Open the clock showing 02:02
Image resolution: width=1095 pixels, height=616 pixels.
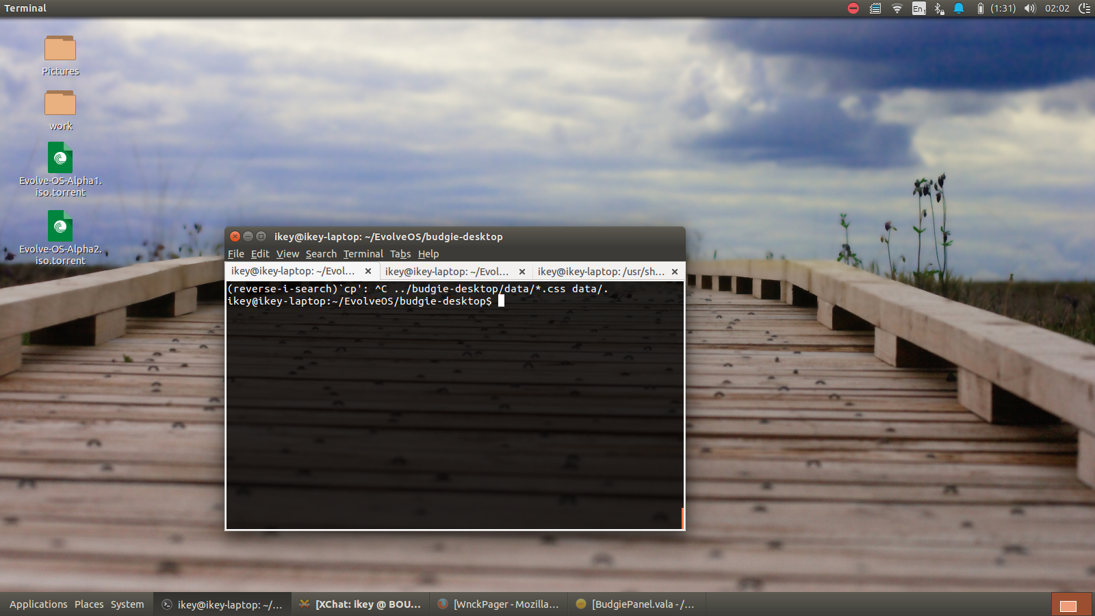[1057, 8]
